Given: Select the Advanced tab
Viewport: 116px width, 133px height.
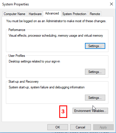Looking at the screenshot, I should (52, 13).
